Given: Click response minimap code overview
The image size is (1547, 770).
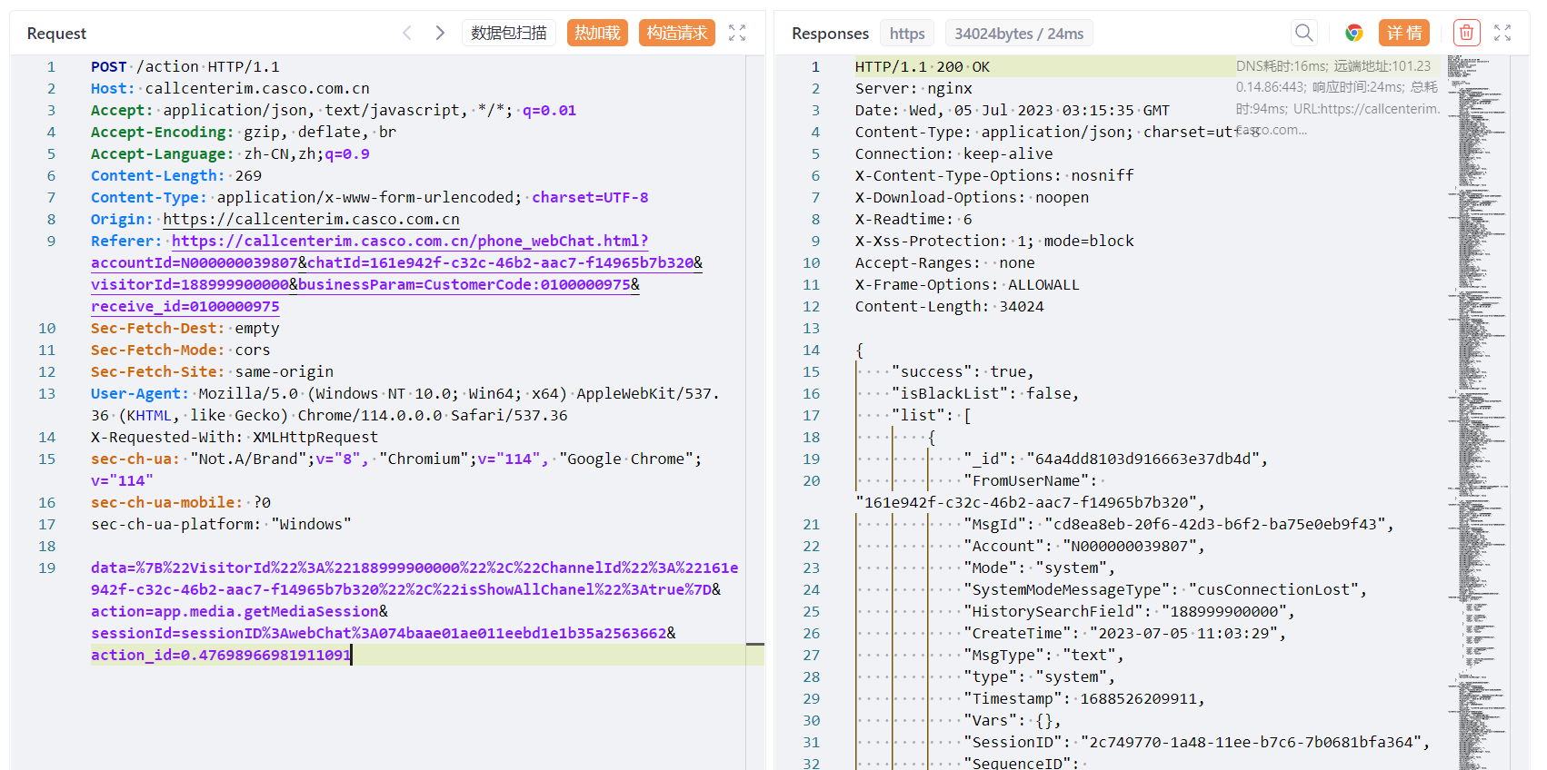Looking at the screenshot, I should 1477,412.
